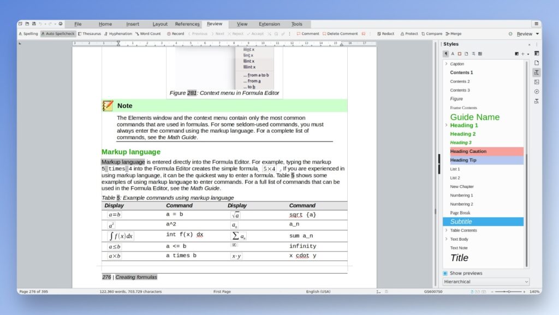The height and width of the screenshot is (315, 559).
Task: Click the zoom slider handle in status bar
Action: coord(509,292)
